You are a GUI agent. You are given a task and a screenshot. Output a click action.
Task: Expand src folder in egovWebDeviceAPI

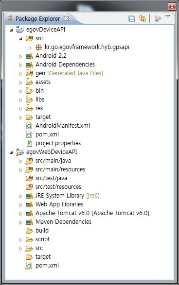(x=20, y=249)
